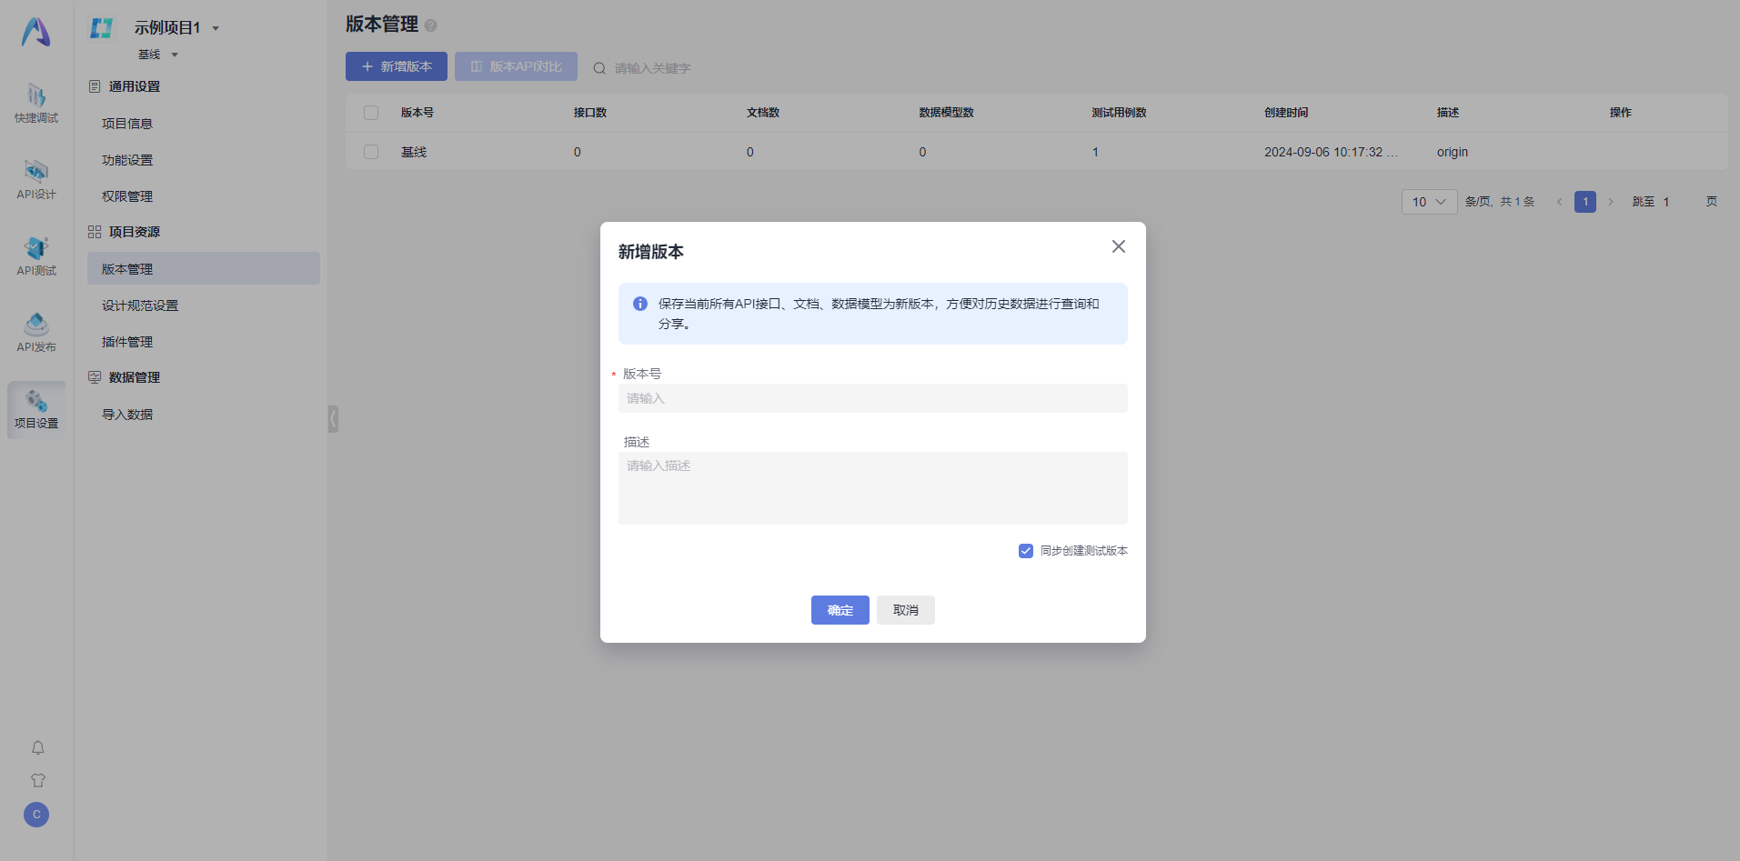Click the 2024-09-06 10:17:32 creation time cell
Image resolution: width=1740 pixels, height=861 pixels.
click(1331, 152)
